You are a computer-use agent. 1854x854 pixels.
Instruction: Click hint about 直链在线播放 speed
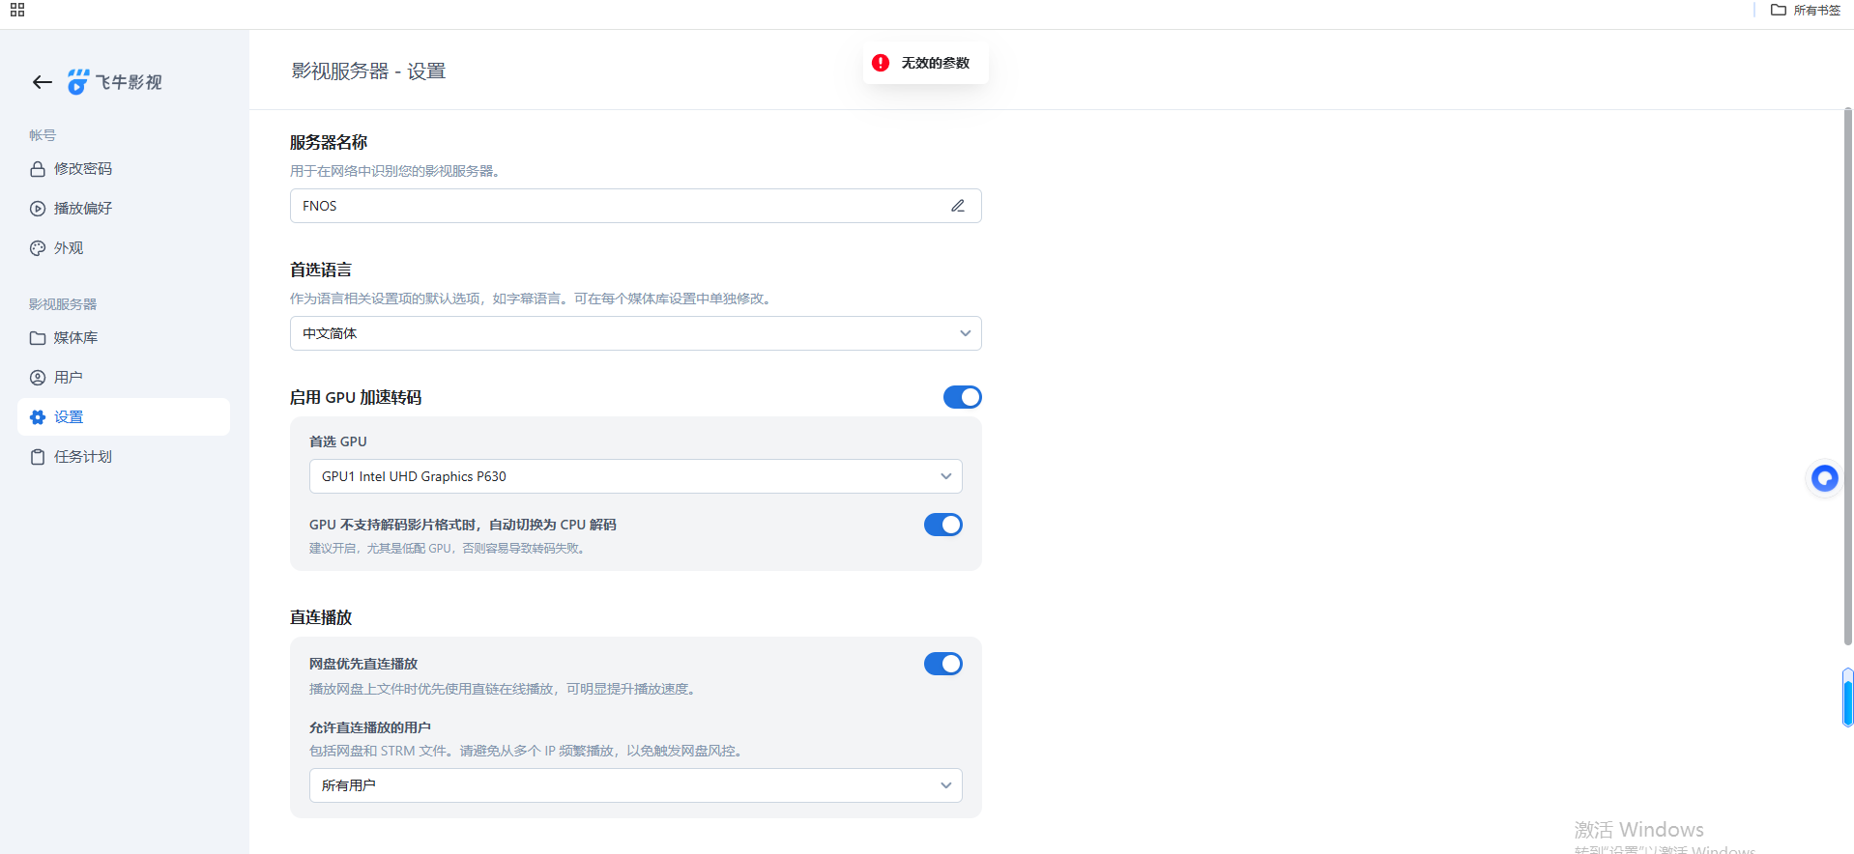(x=505, y=689)
